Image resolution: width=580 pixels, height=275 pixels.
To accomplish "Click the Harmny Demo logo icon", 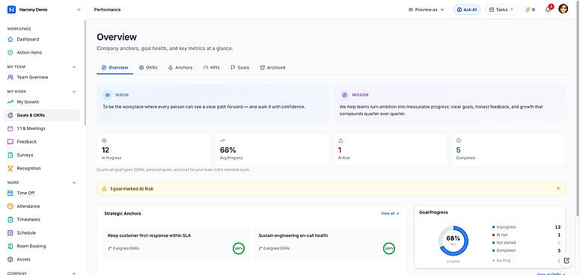I will (11, 10).
